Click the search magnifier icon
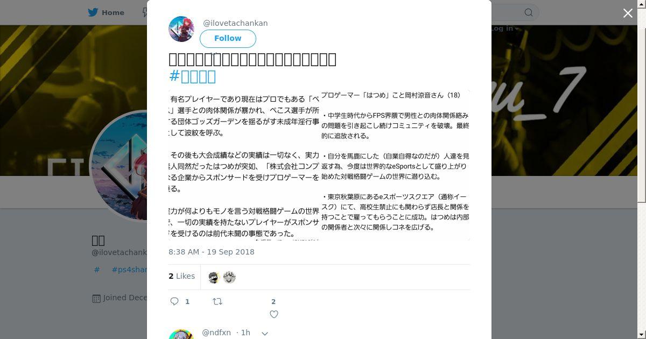This screenshot has height=339, width=646. point(529,12)
